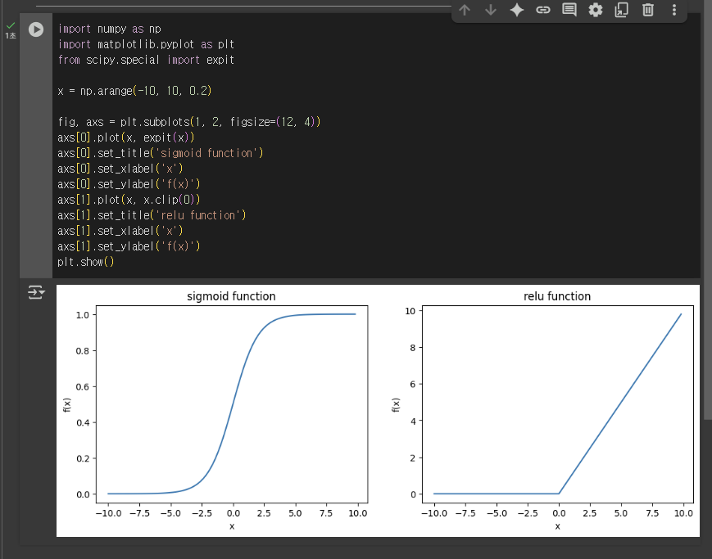Image resolution: width=712 pixels, height=559 pixels.
Task: Move cell up with arrow icon
Action: tap(464, 10)
